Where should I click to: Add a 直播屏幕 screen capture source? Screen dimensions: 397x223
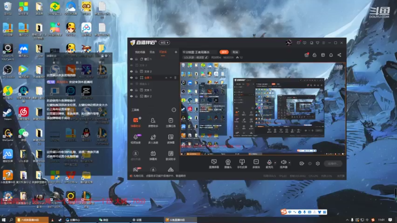[x=214, y=164]
